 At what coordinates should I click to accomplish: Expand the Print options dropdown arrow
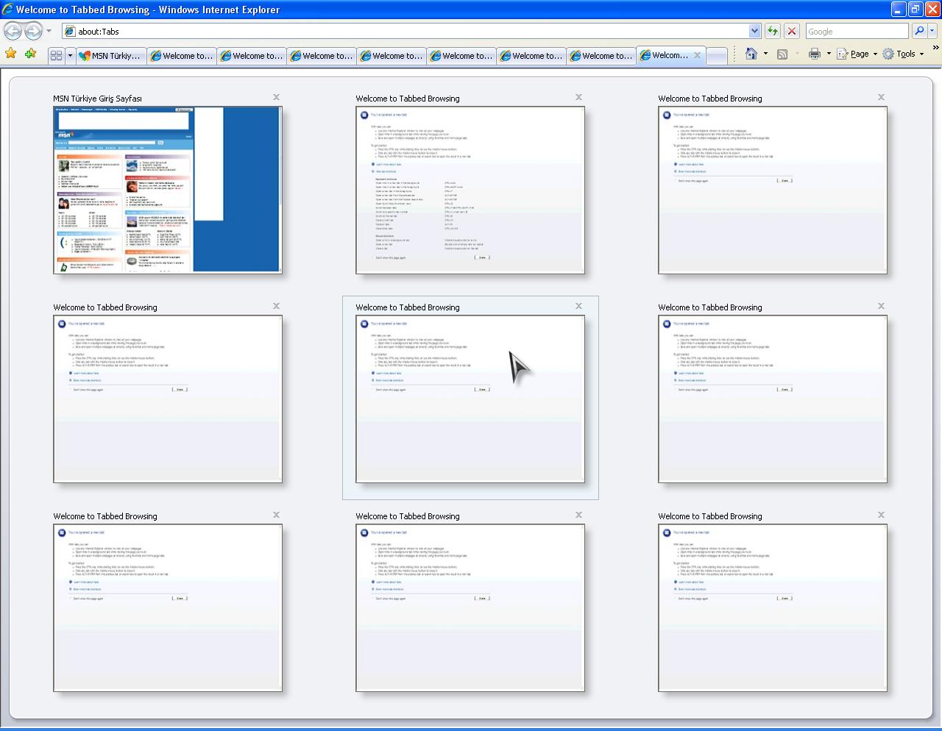click(829, 54)
